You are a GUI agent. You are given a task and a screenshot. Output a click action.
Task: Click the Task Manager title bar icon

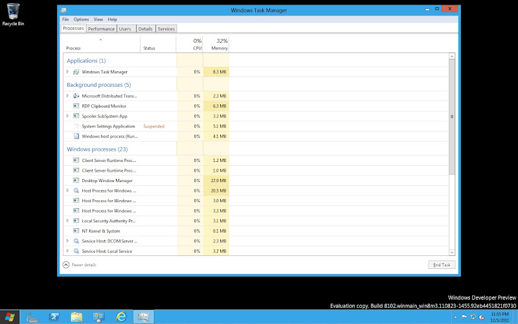[x=63, y=10]
